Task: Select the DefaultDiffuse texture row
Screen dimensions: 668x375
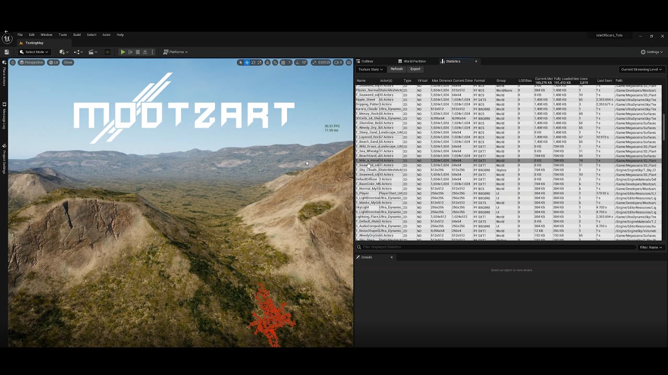Action: point(508,179)
